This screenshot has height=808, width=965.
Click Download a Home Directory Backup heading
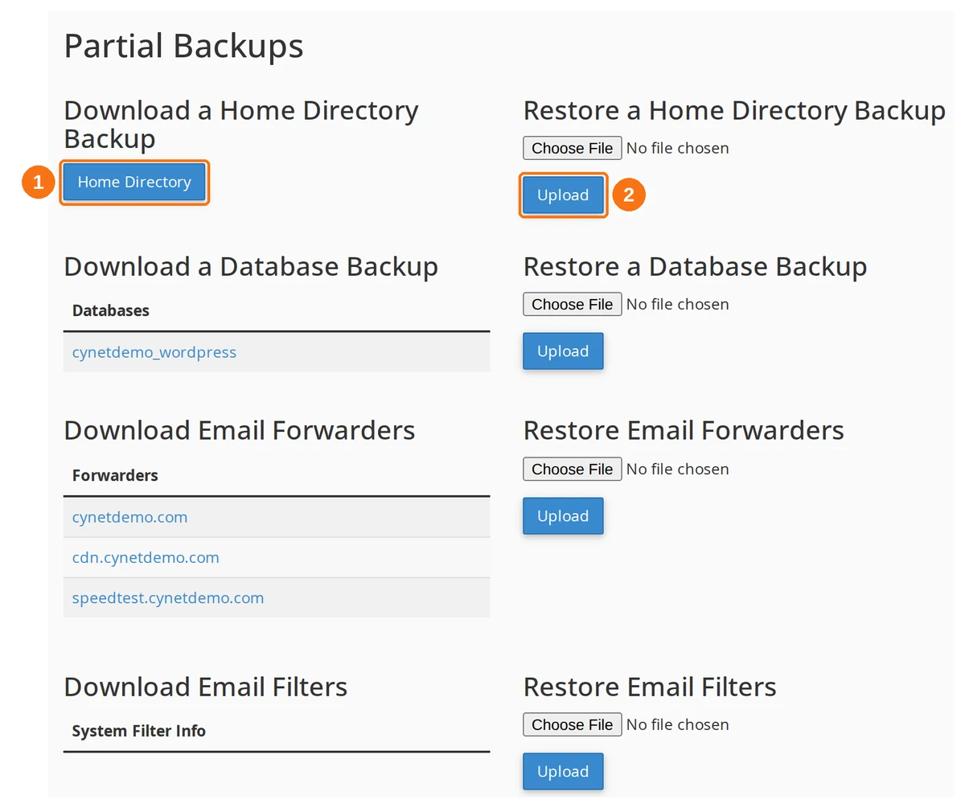[241, 124]
